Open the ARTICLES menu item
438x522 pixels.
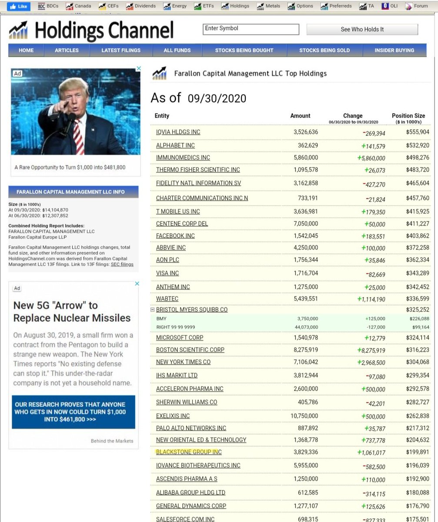pos(67,50)
